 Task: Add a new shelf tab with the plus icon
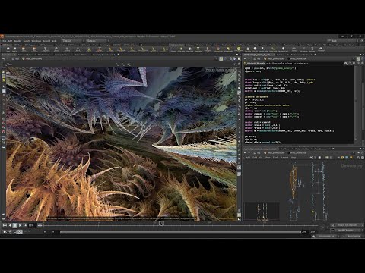[x=141, y=45]
